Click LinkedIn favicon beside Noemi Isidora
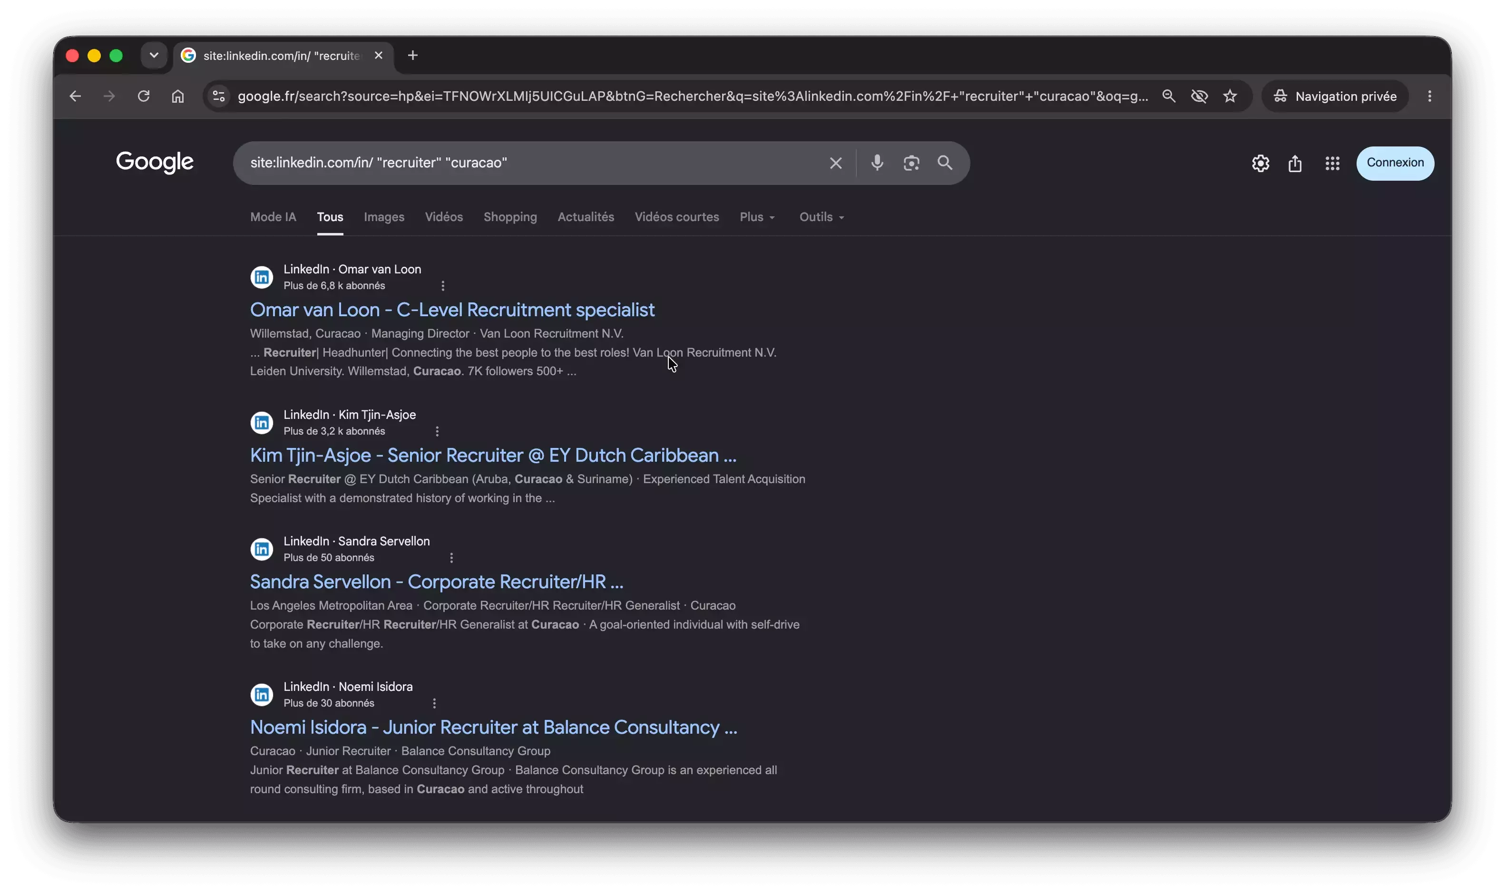Image resolution: width=1505 pixels, height=893 pixels. pyautogui.click(x=262, y=695)
